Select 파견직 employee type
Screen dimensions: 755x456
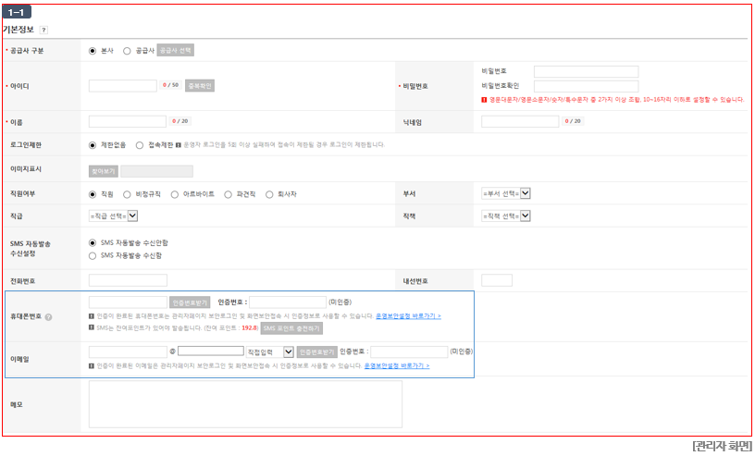coord(229,194)
